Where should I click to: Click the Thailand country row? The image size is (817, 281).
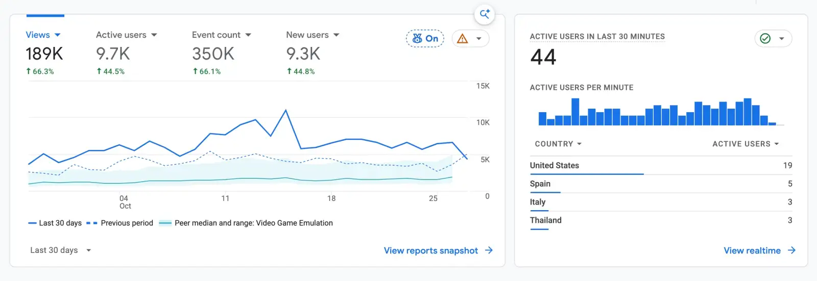[x=661, y=221]
